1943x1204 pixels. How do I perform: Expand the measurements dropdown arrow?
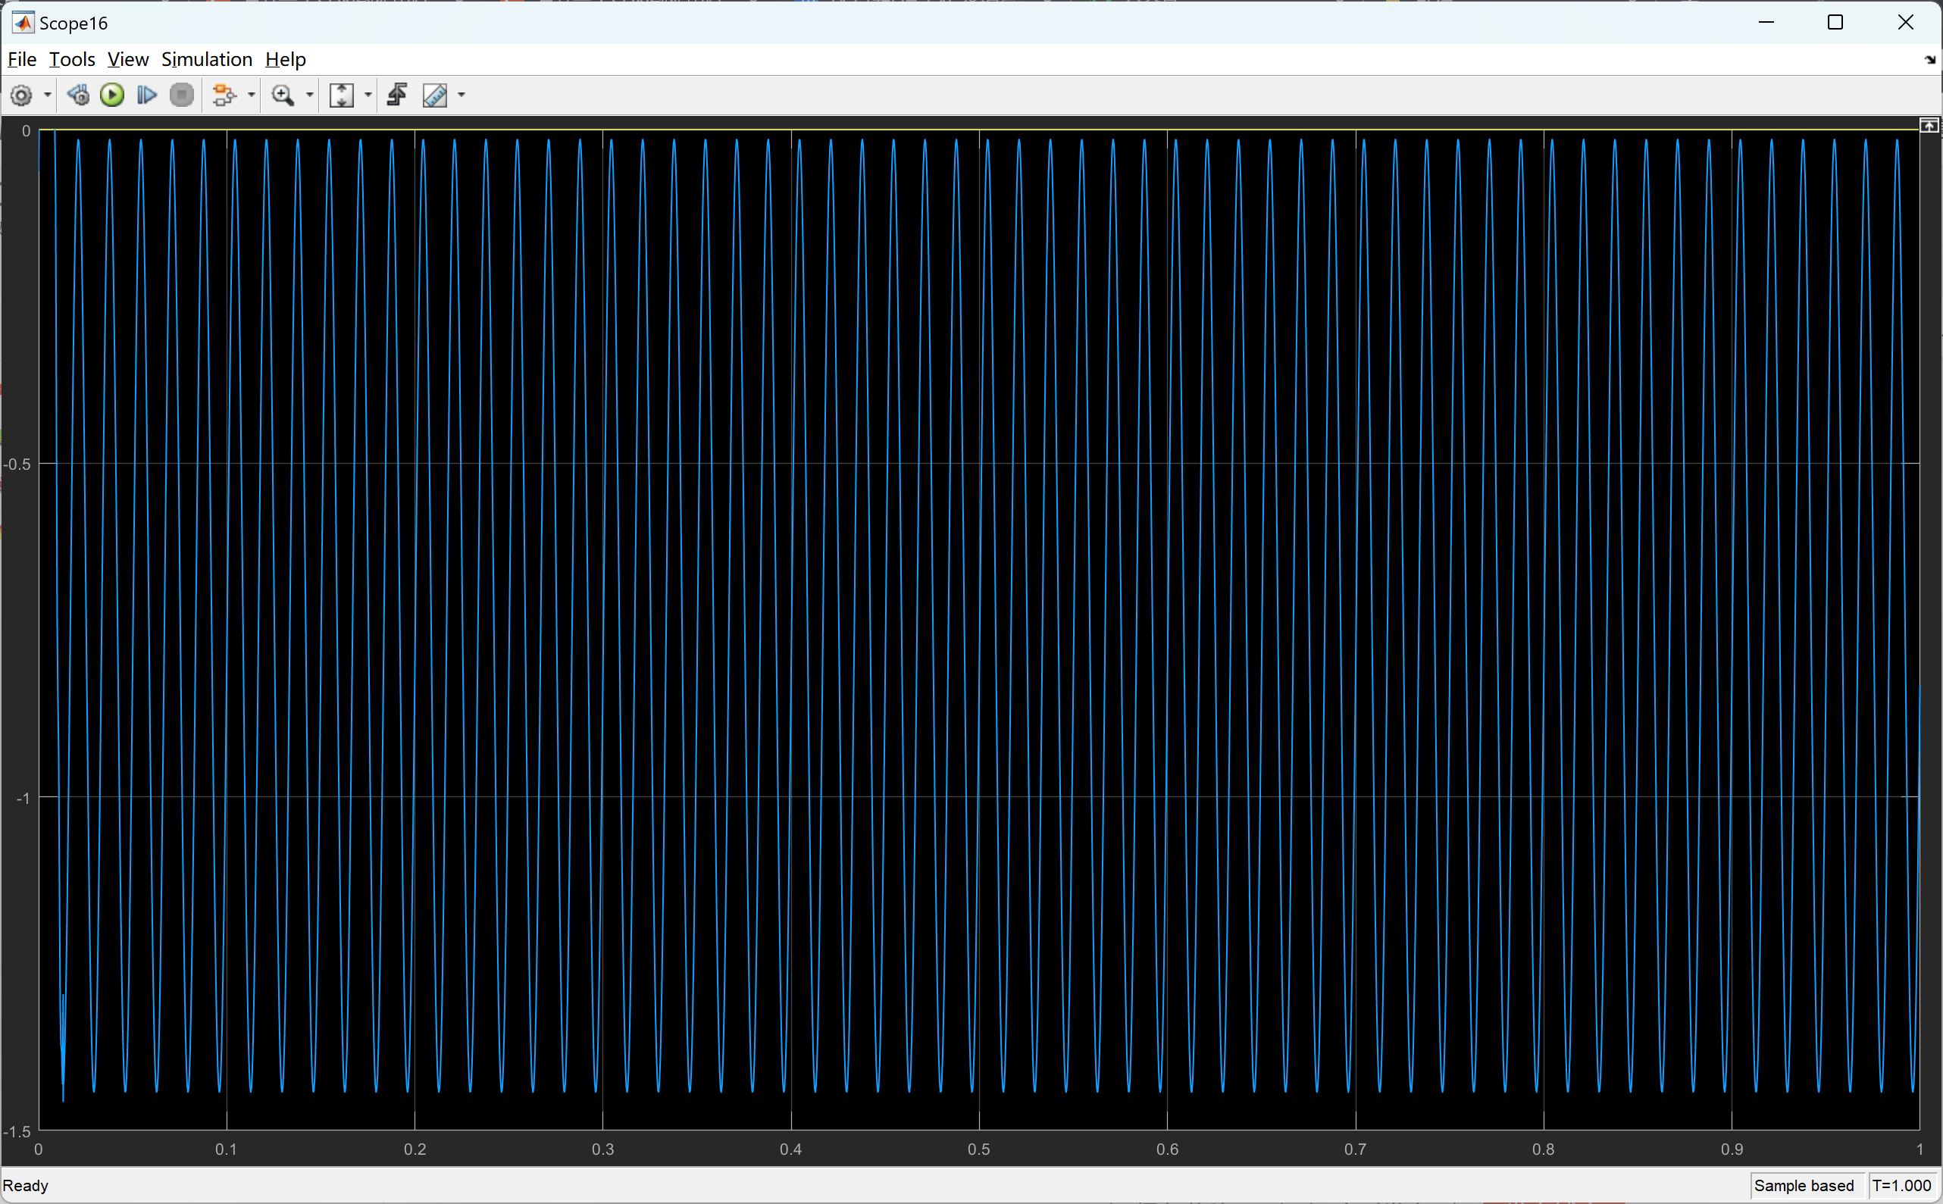(x=461, y=95)
